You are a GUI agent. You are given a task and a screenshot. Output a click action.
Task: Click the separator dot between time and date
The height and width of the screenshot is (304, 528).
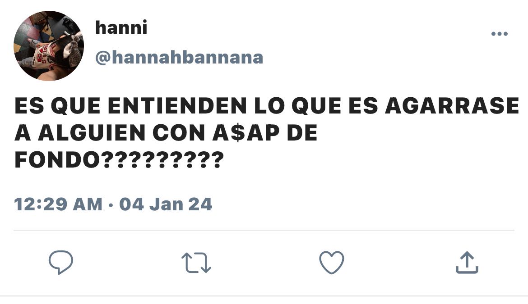coord(111,204)
